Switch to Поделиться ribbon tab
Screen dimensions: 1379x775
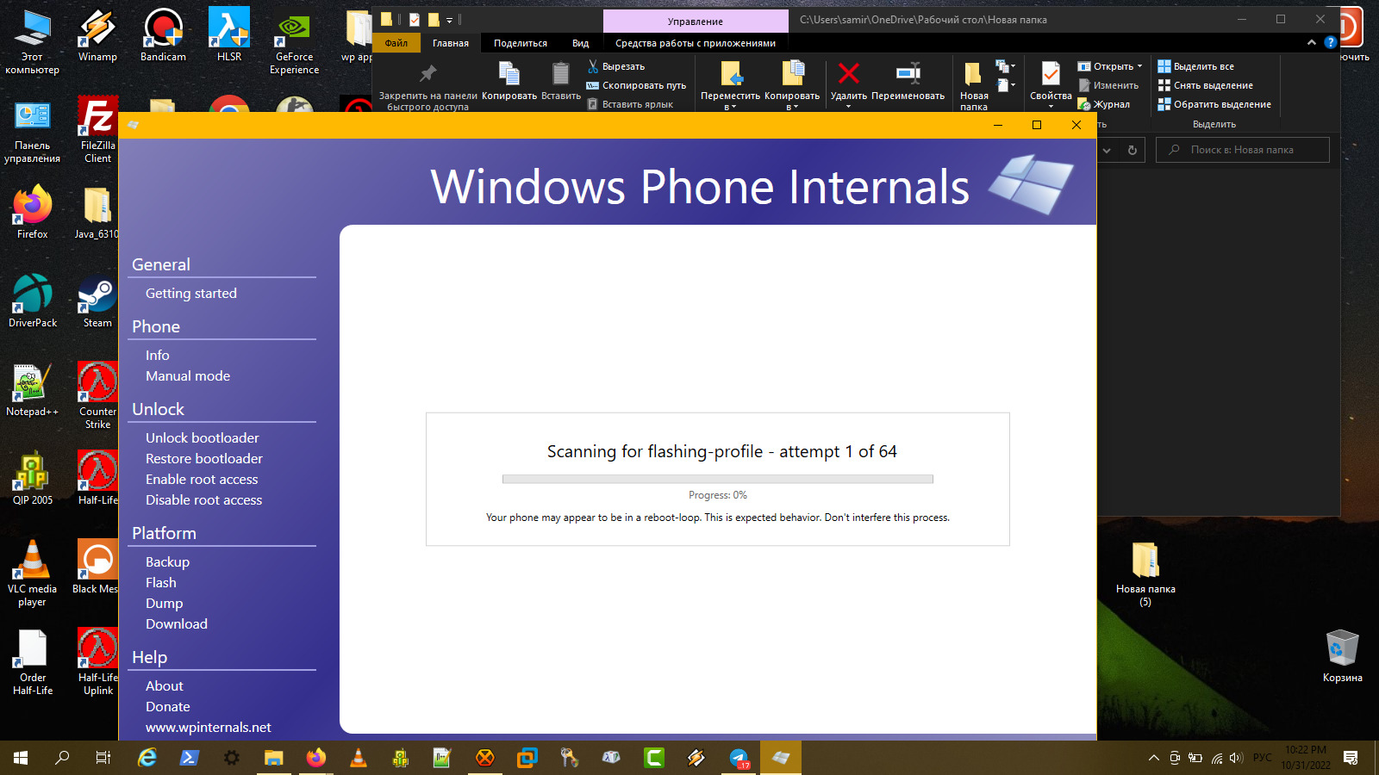click(x=521, y=43)
